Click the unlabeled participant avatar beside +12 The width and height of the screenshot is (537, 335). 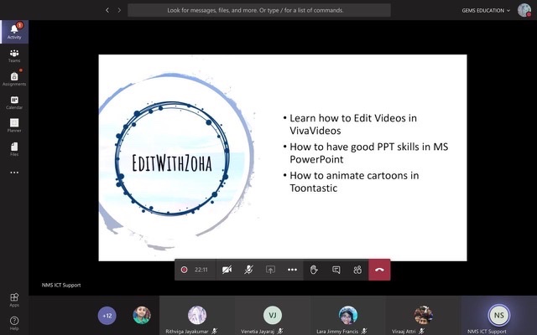tap(142, 315)
